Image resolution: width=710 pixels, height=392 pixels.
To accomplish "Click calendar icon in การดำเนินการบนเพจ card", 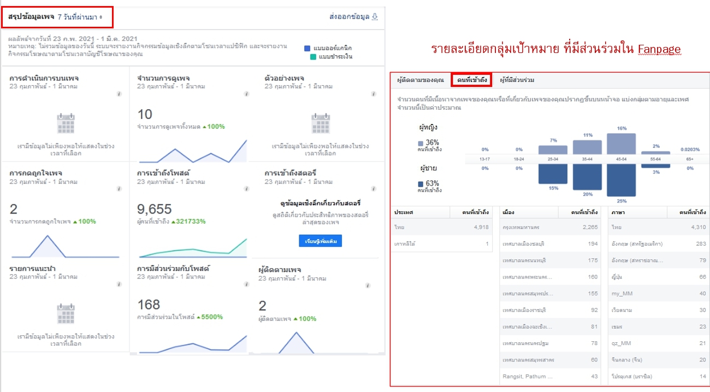I will click(66, 124).
